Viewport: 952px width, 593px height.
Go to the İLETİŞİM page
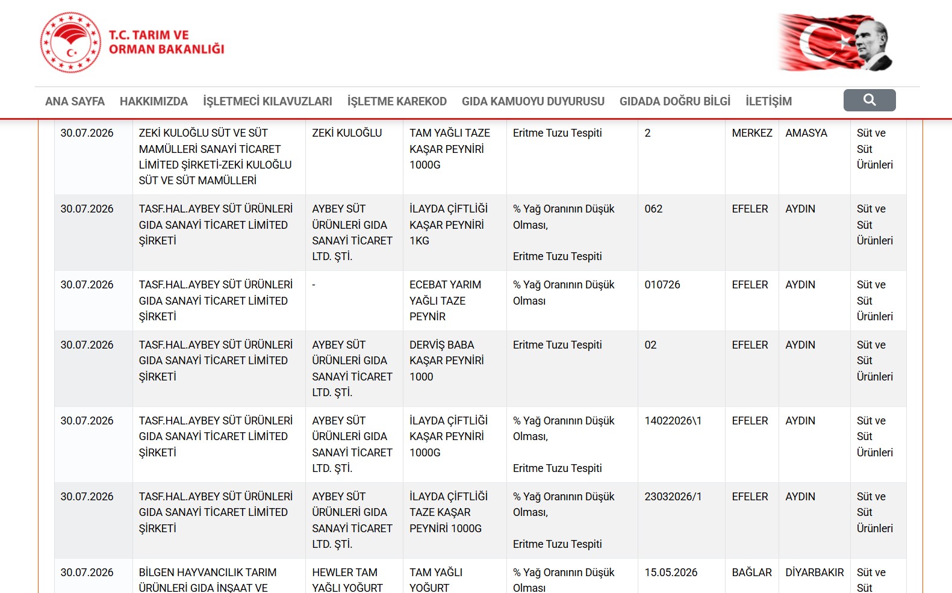click(x=768, y=101)
